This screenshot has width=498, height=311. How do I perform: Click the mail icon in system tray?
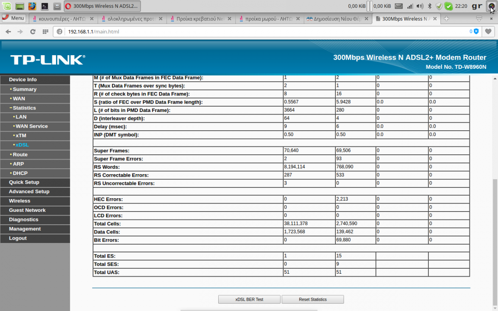point(398,6)
